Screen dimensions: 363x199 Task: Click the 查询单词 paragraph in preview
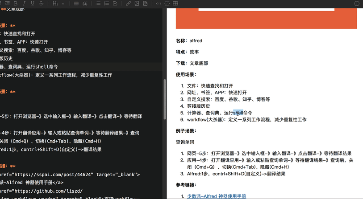(x=185, y=142)
